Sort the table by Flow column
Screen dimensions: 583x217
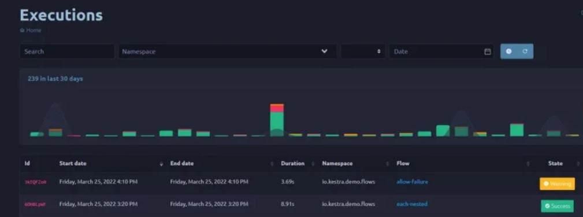pyautogui.click(x=403, y=163)
